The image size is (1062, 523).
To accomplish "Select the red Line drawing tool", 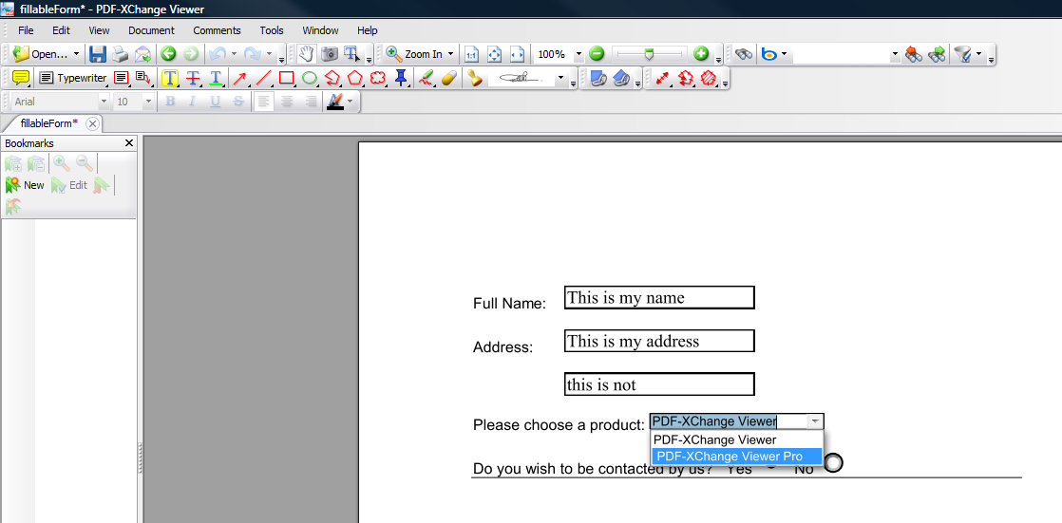I will 263,78.
